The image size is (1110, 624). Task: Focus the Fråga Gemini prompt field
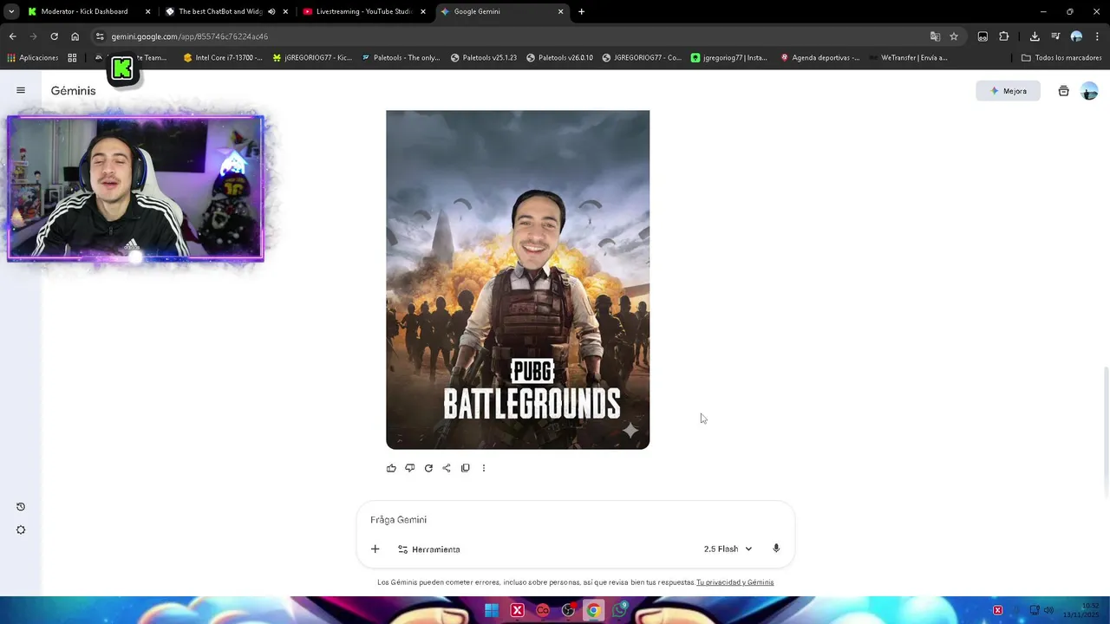(x=576, y=520)
